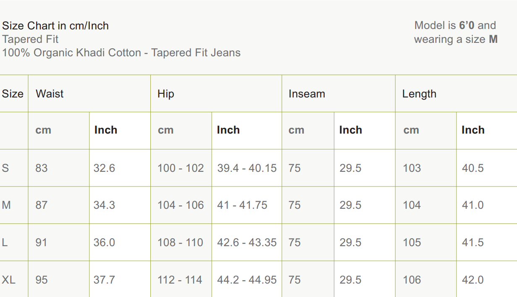
Task: Click the S waist value 83 cm
Action: click(42, 168)
